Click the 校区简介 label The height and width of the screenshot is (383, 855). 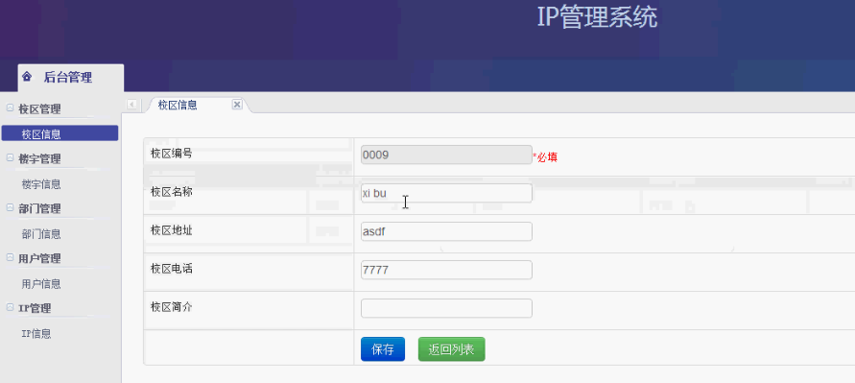click(171, 306)
